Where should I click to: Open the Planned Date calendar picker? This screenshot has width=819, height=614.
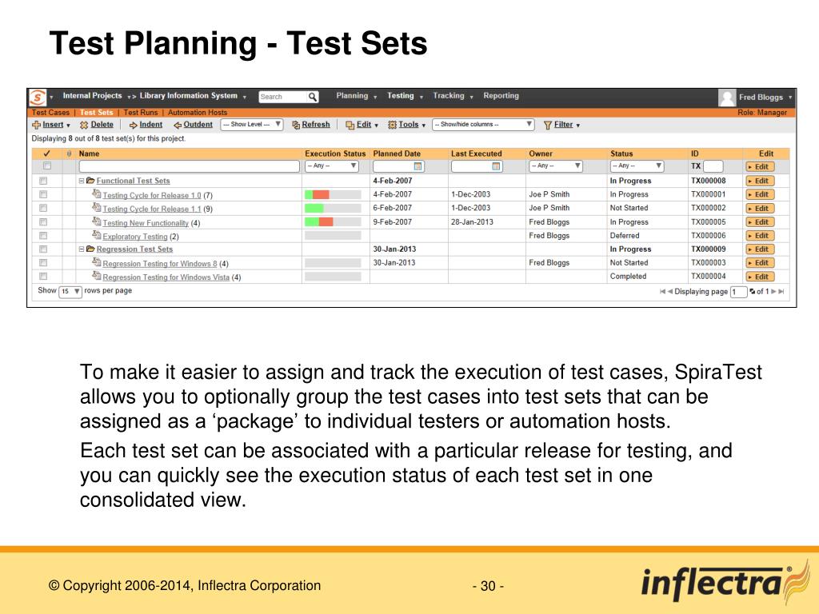(417, 166)
